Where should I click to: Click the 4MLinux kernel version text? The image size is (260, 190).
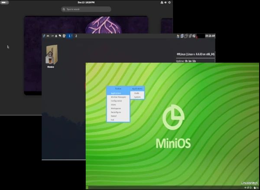[195, 54]
